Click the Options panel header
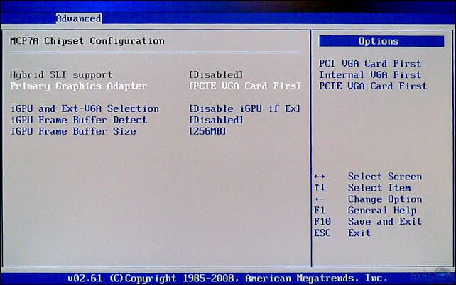Viewport: 456px width, 285px height. click(x=379, y=41)
